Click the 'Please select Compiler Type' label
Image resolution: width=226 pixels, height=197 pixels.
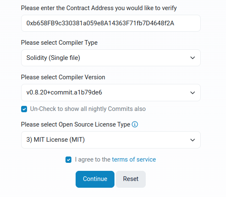[59, 43]
